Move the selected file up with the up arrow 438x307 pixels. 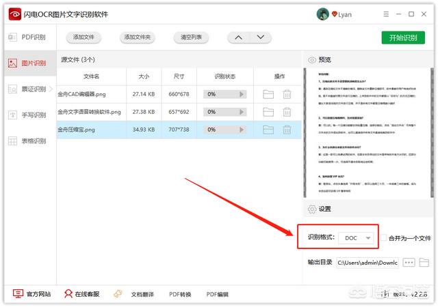tap(238, 38)
